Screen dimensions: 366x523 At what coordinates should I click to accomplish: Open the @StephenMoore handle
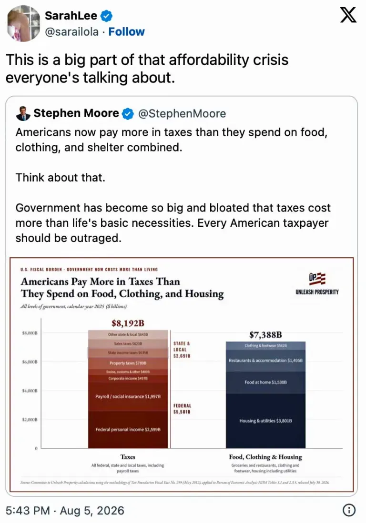point(182,114)
